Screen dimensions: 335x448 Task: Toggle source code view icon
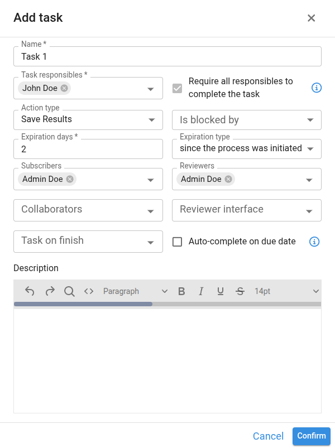(x=89, y=291)
